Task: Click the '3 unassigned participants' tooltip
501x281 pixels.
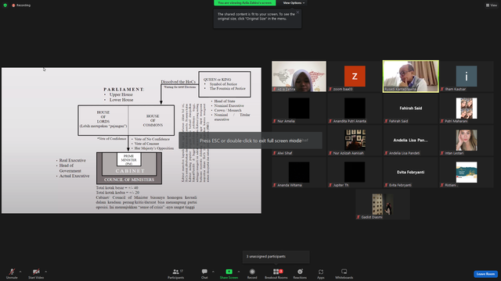Action: (x=276, y=257)
